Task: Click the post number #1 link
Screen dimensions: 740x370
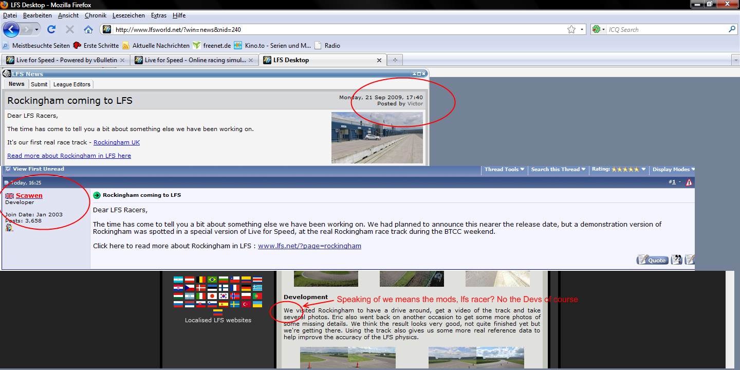Action: click(x=672, y=182)
